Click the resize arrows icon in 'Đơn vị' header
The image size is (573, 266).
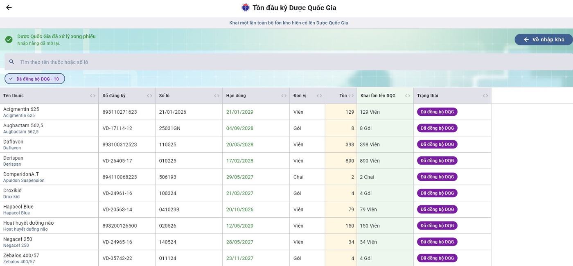click(320, 96)
